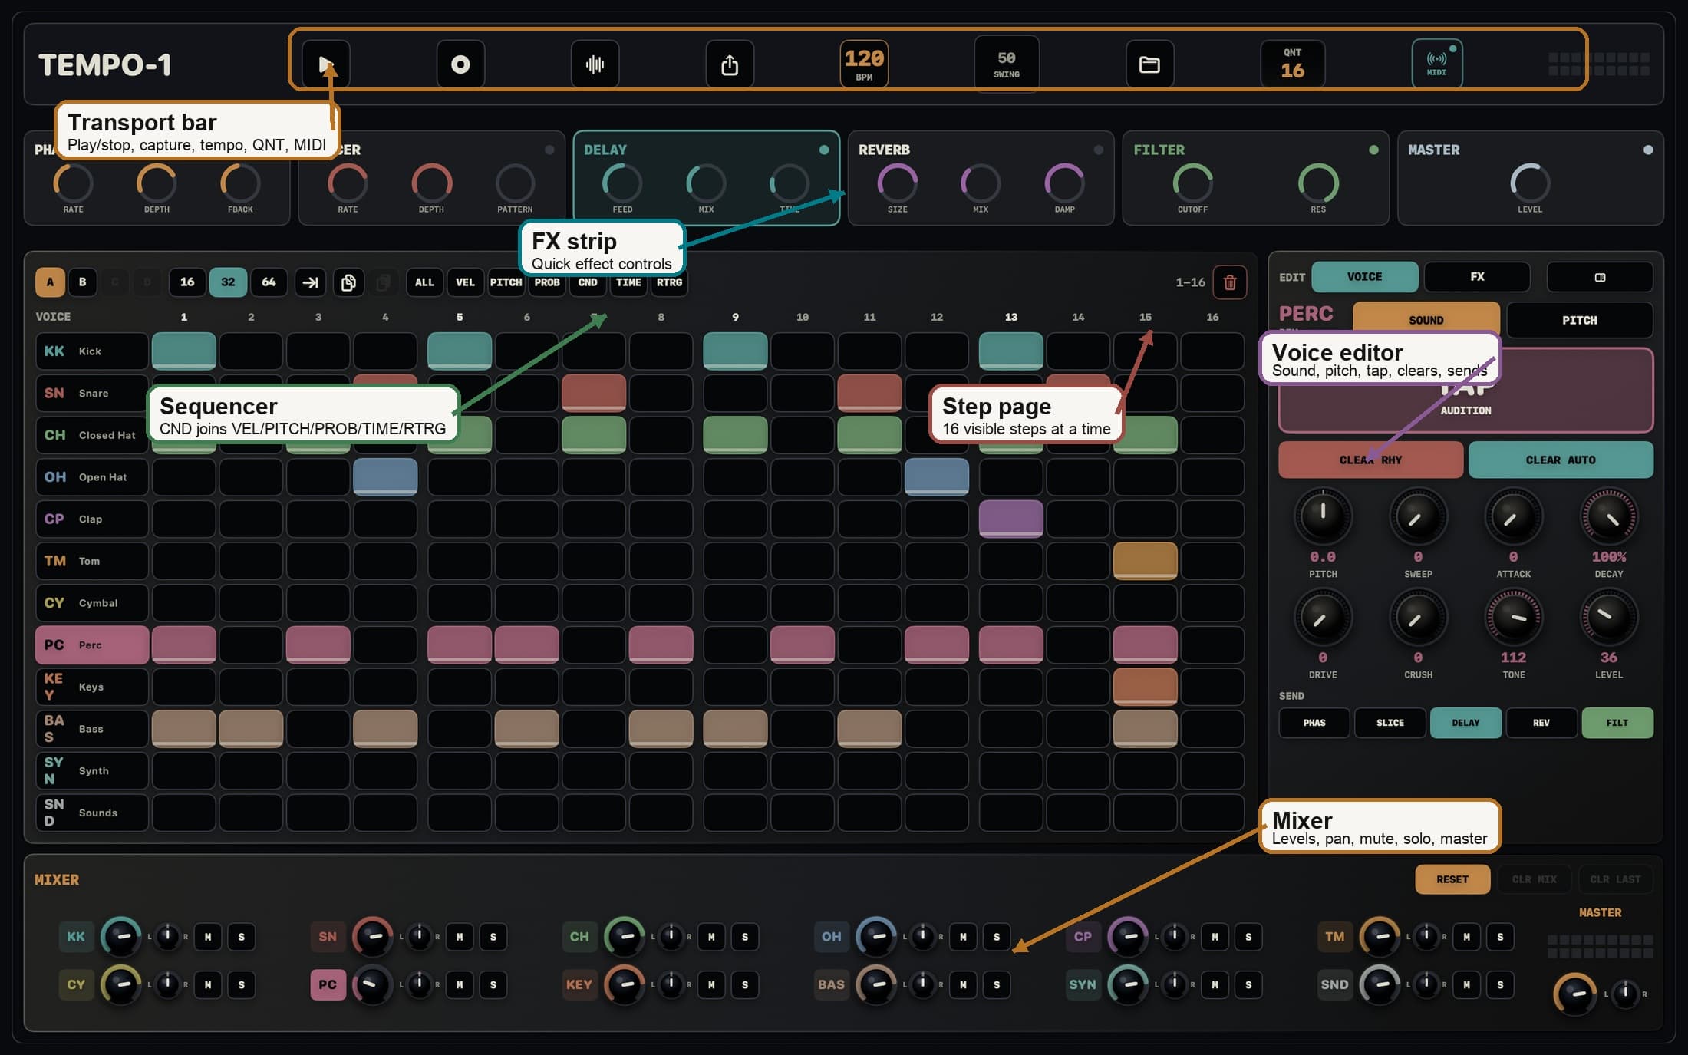
Task: Open the PITCH sub-tab for PERC
Action: 1579,320
